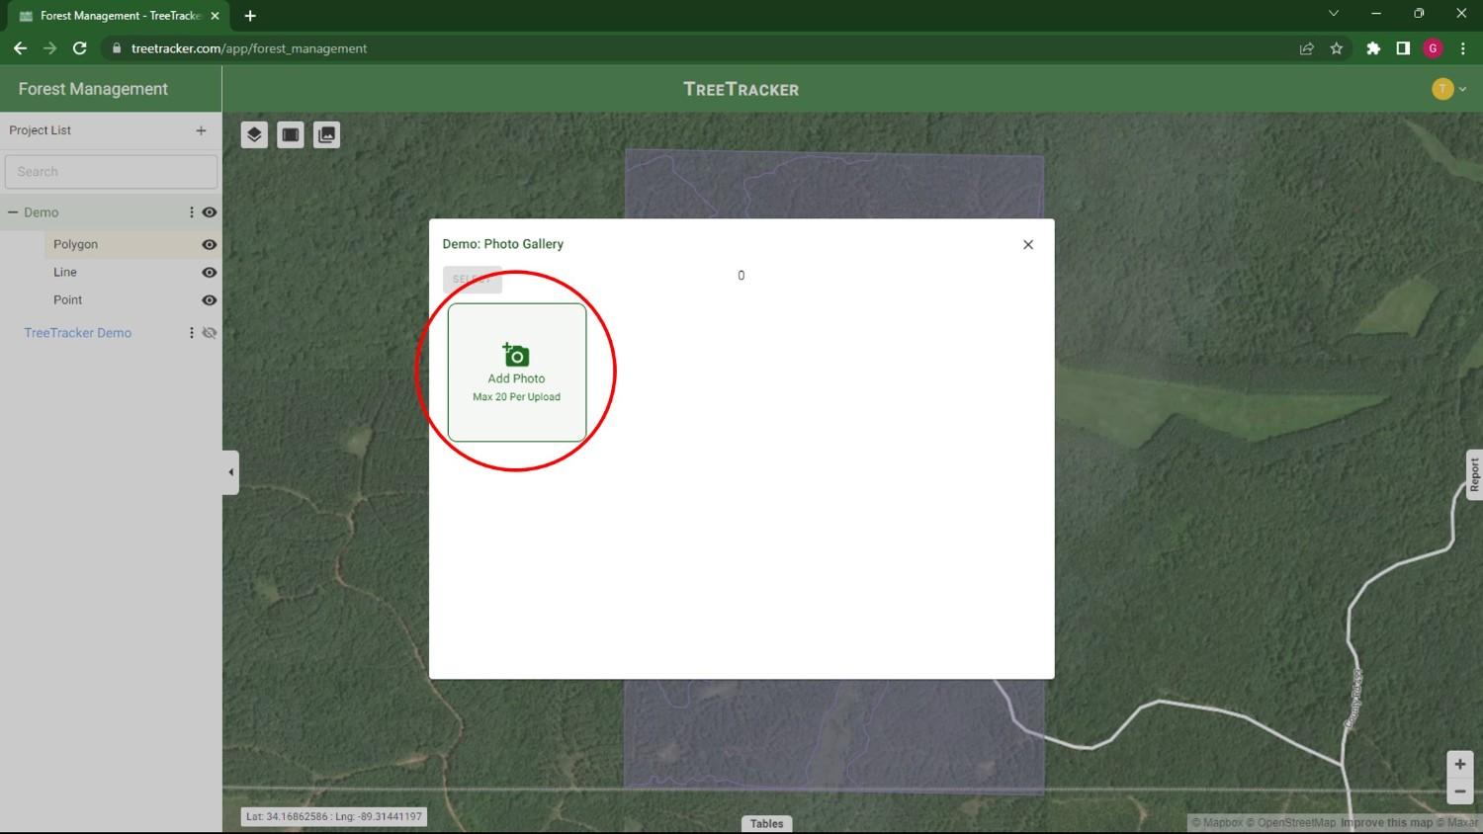1483x834 pixels.
Task: Open the Tables tab
Action: (766, 823)
